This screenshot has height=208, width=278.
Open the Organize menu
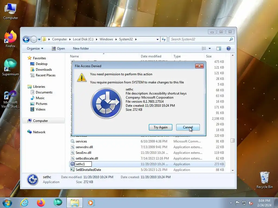(x=35, y=48)
